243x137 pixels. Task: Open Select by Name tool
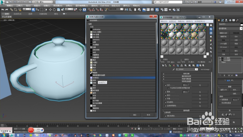click(x=37, y=10)
